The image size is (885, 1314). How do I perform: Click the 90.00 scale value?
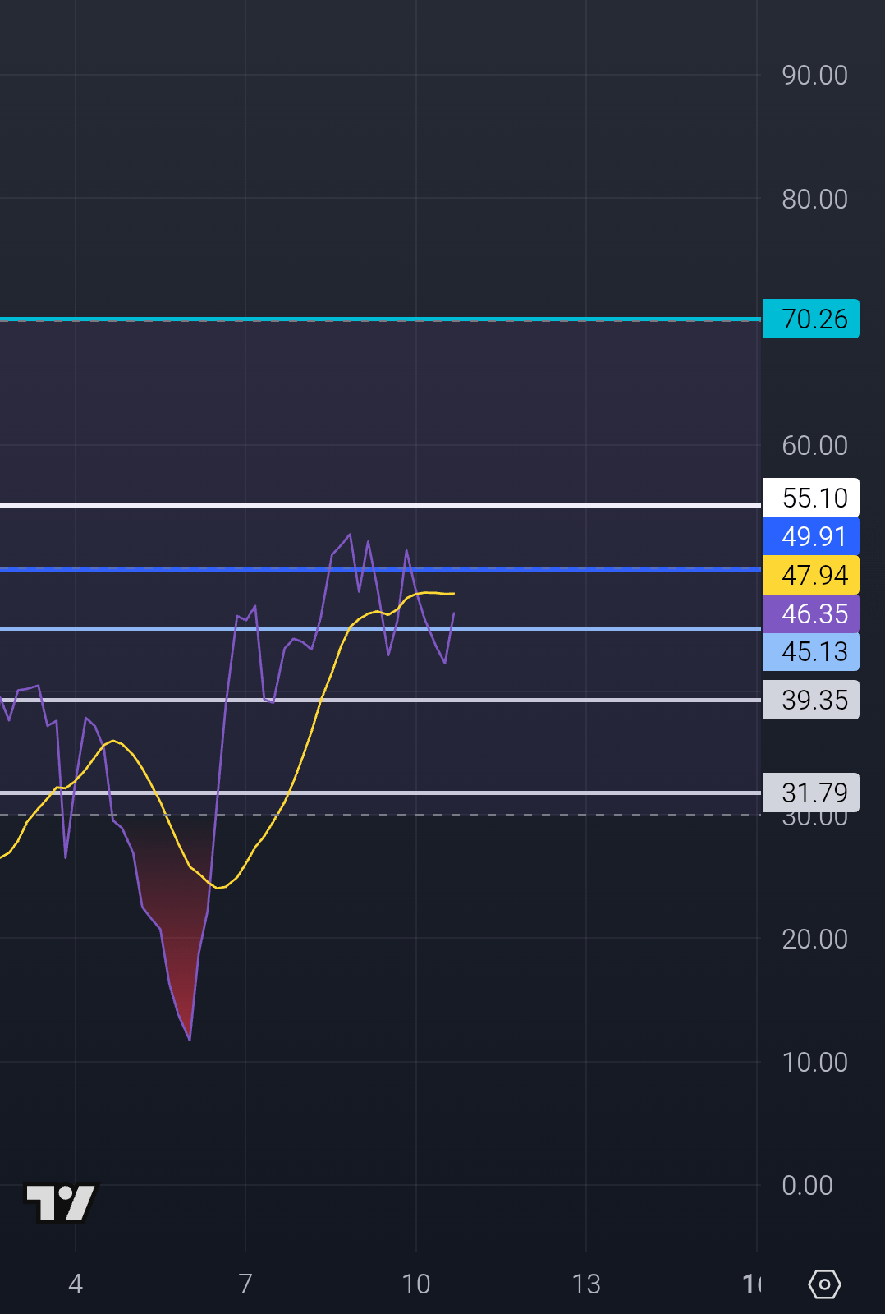814,76
